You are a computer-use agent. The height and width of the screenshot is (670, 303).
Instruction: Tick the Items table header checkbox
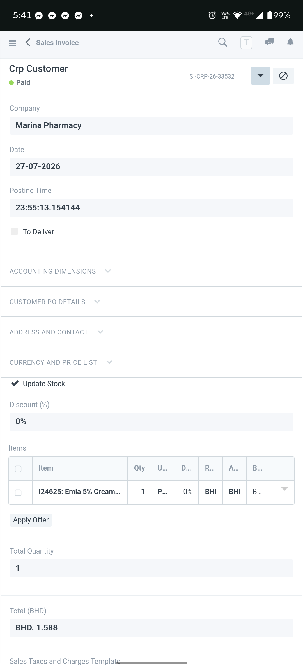(18, 469)
